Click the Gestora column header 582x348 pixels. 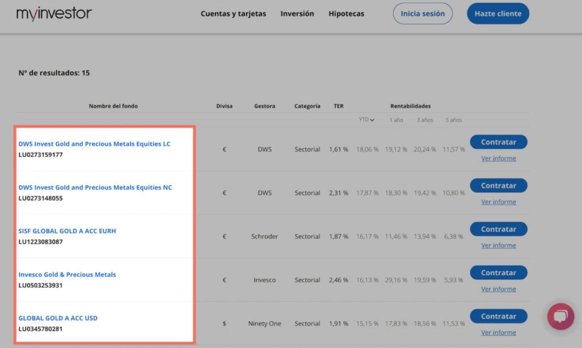pos(265,106)
